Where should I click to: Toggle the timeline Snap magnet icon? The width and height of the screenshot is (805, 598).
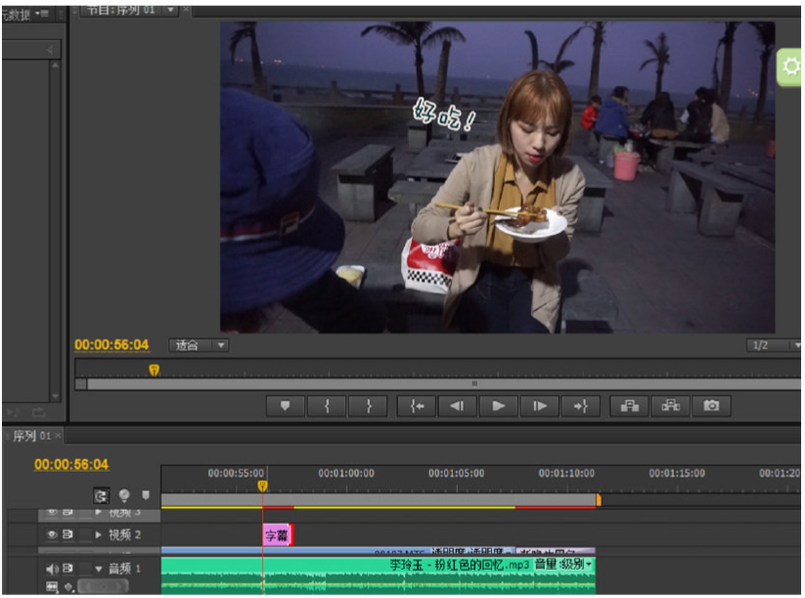click(101, 496)
